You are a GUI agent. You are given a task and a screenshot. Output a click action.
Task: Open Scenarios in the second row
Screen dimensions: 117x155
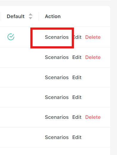point(57,57)
